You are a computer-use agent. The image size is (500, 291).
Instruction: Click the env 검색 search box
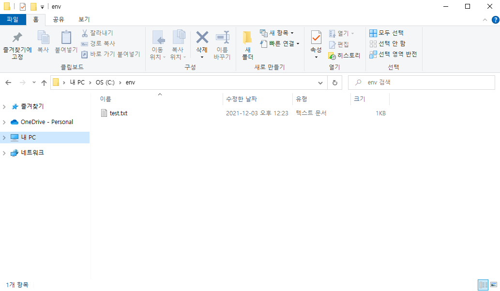point(422,83)
